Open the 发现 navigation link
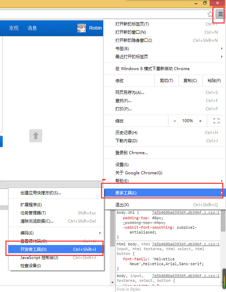The height and width of the screenshot is (292, 226). 14,28
